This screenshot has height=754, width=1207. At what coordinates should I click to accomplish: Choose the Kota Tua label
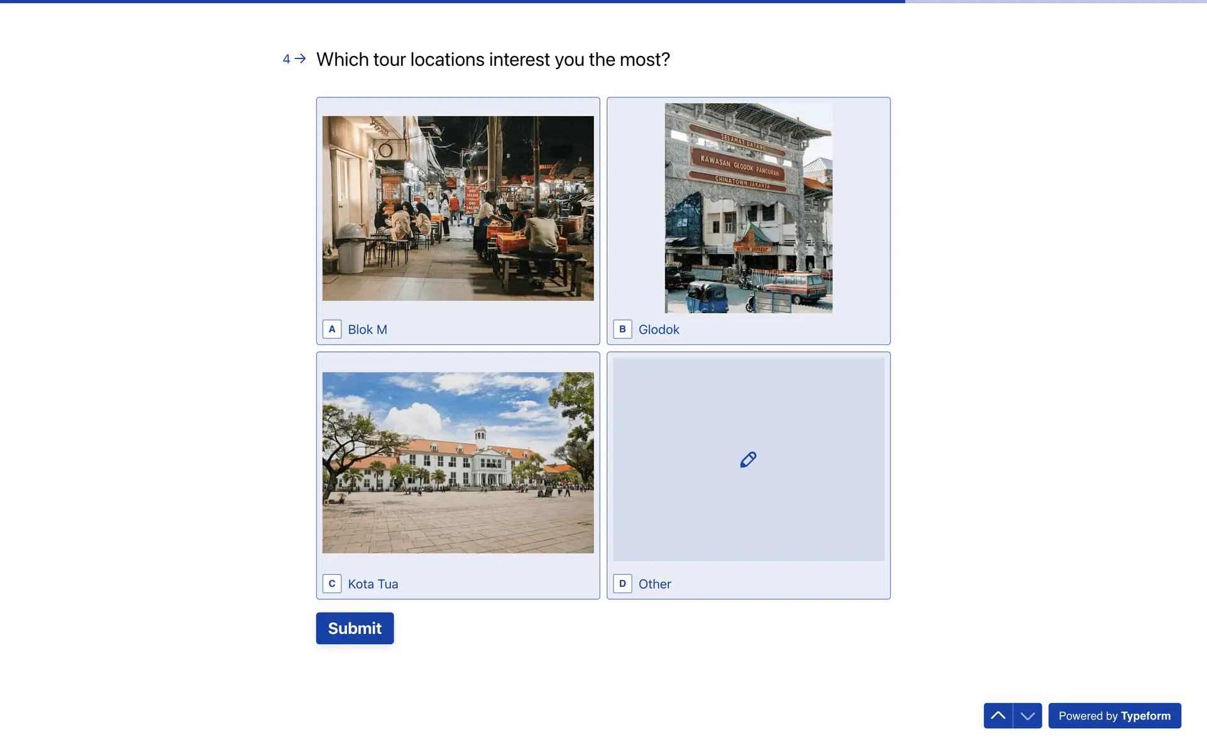click(x=373, y=584)
